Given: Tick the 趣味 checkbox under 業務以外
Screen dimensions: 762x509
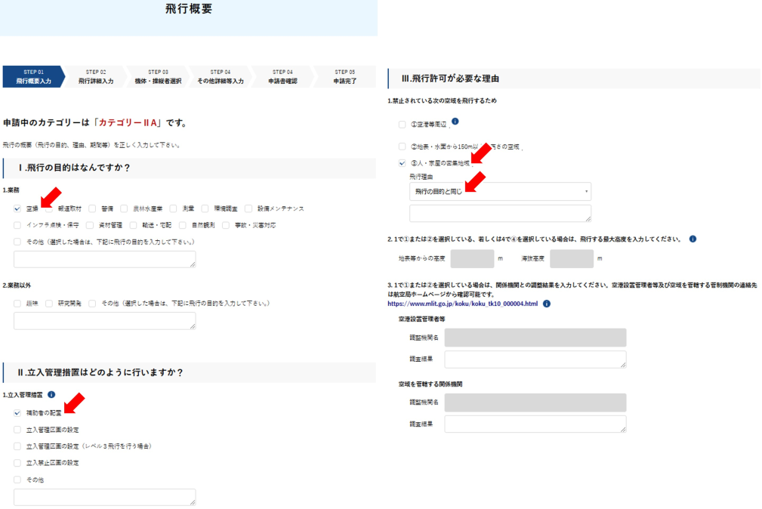Looking at the screenshot, I should (x=17, y=303).
